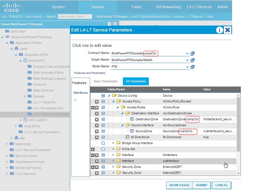Open the System menu
Image resolution: width=255 pixels, height=191 pixels.
[x=58, y=7]
